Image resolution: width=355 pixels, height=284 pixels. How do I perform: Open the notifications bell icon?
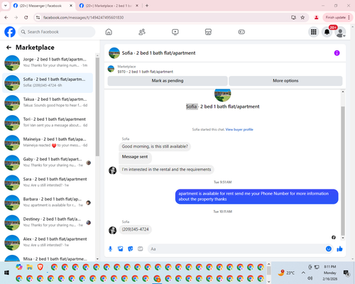pyautogui.click(x=327, y=32)
